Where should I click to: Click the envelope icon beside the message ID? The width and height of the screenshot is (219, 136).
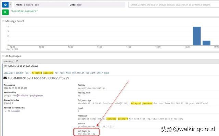tap(5, 78)
